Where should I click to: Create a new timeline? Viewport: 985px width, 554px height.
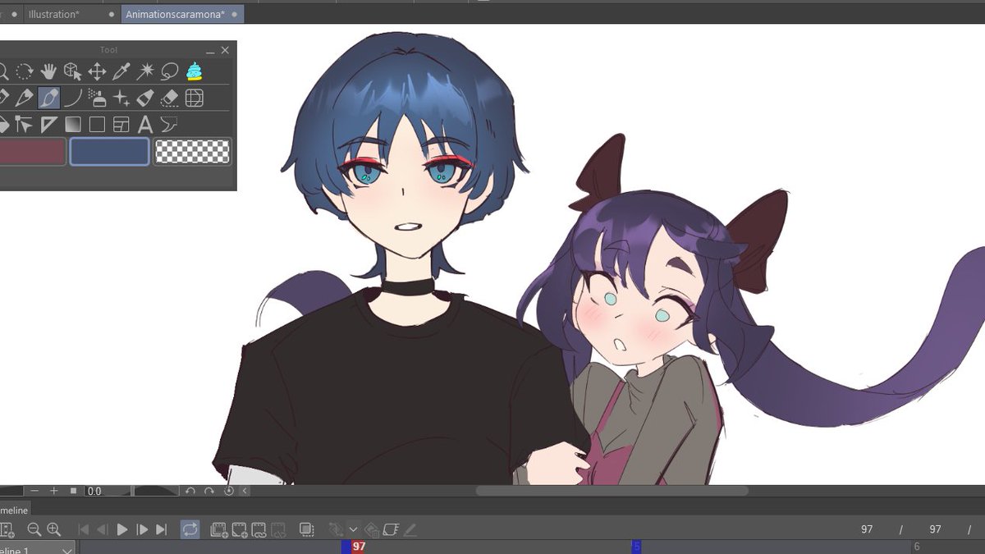[x=7, y=530]
